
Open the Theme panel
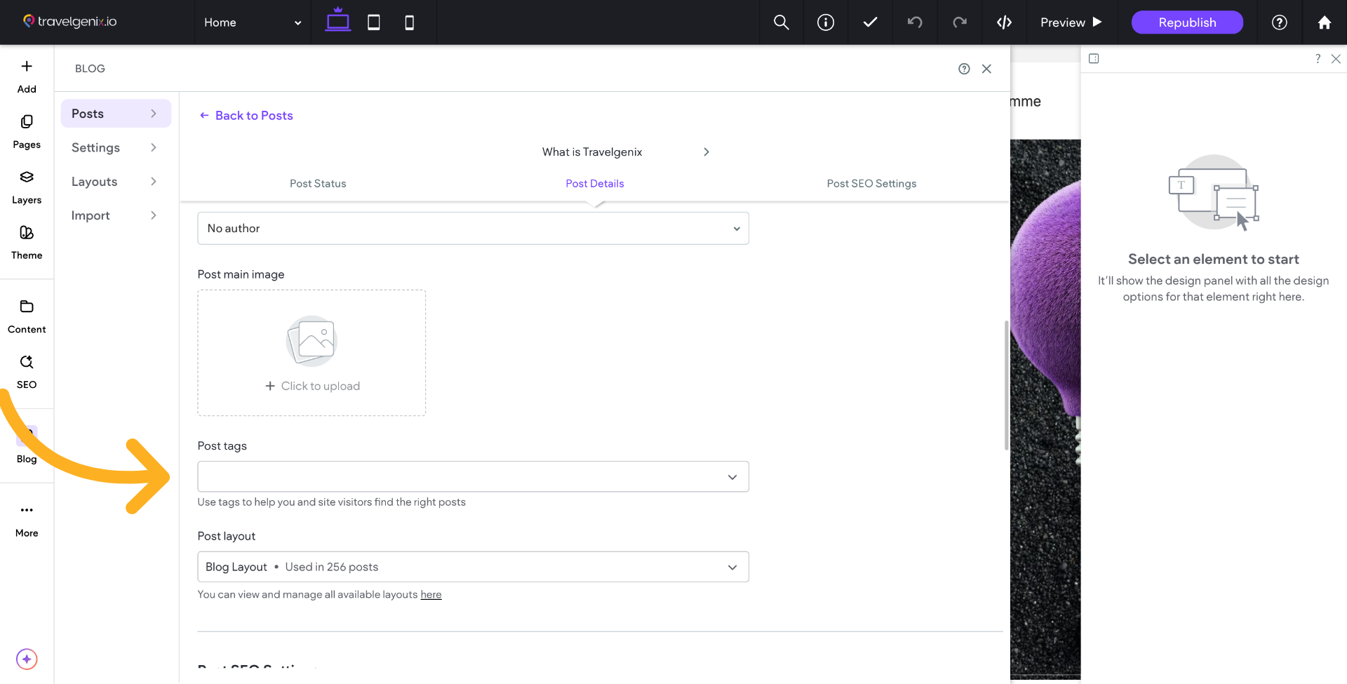click(x=27, y=242)
